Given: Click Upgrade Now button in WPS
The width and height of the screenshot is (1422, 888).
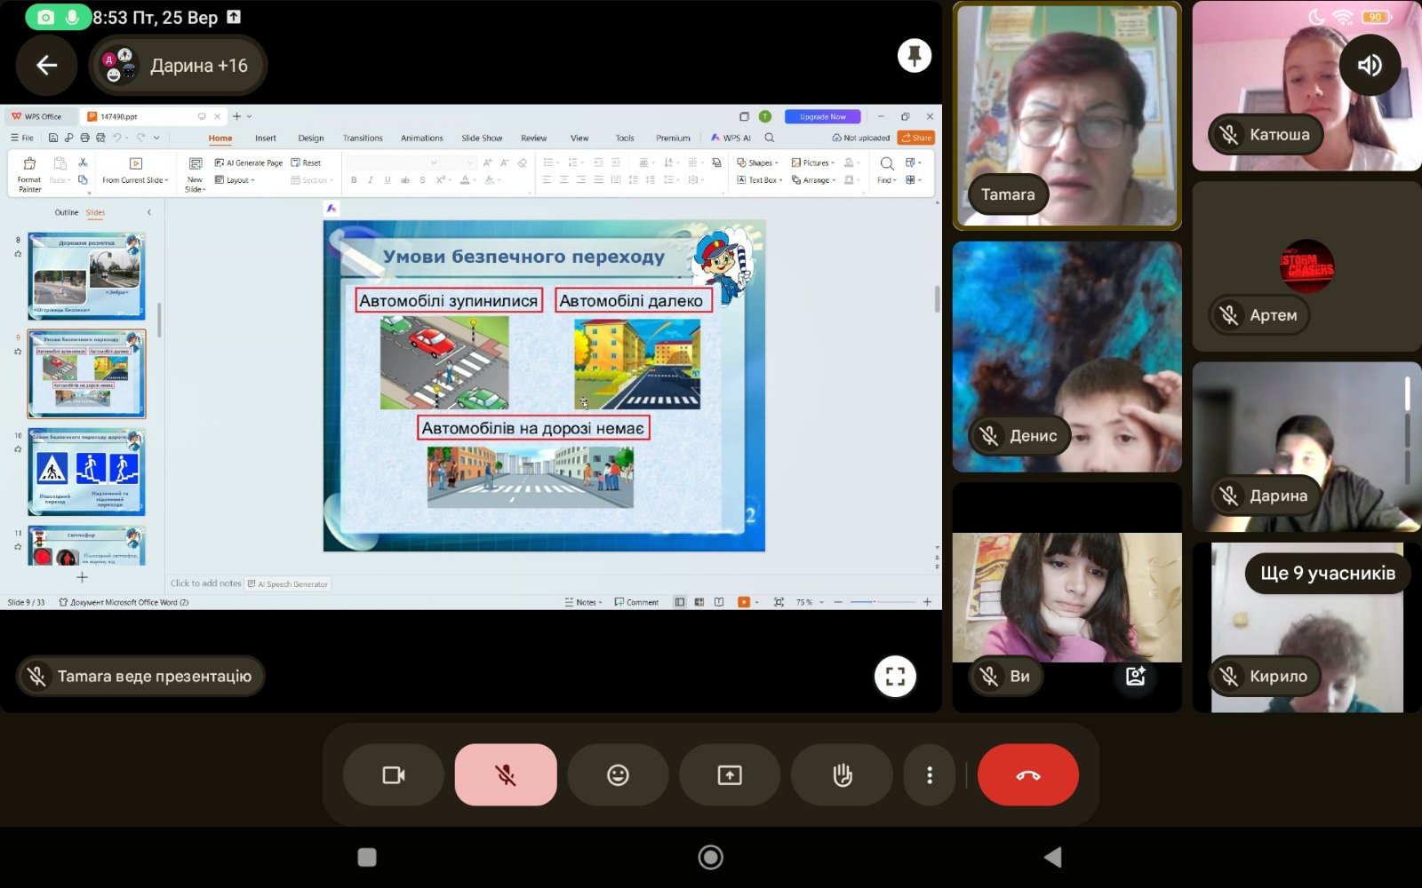Looking at the screenshot, I should click(x=822, y=116).
